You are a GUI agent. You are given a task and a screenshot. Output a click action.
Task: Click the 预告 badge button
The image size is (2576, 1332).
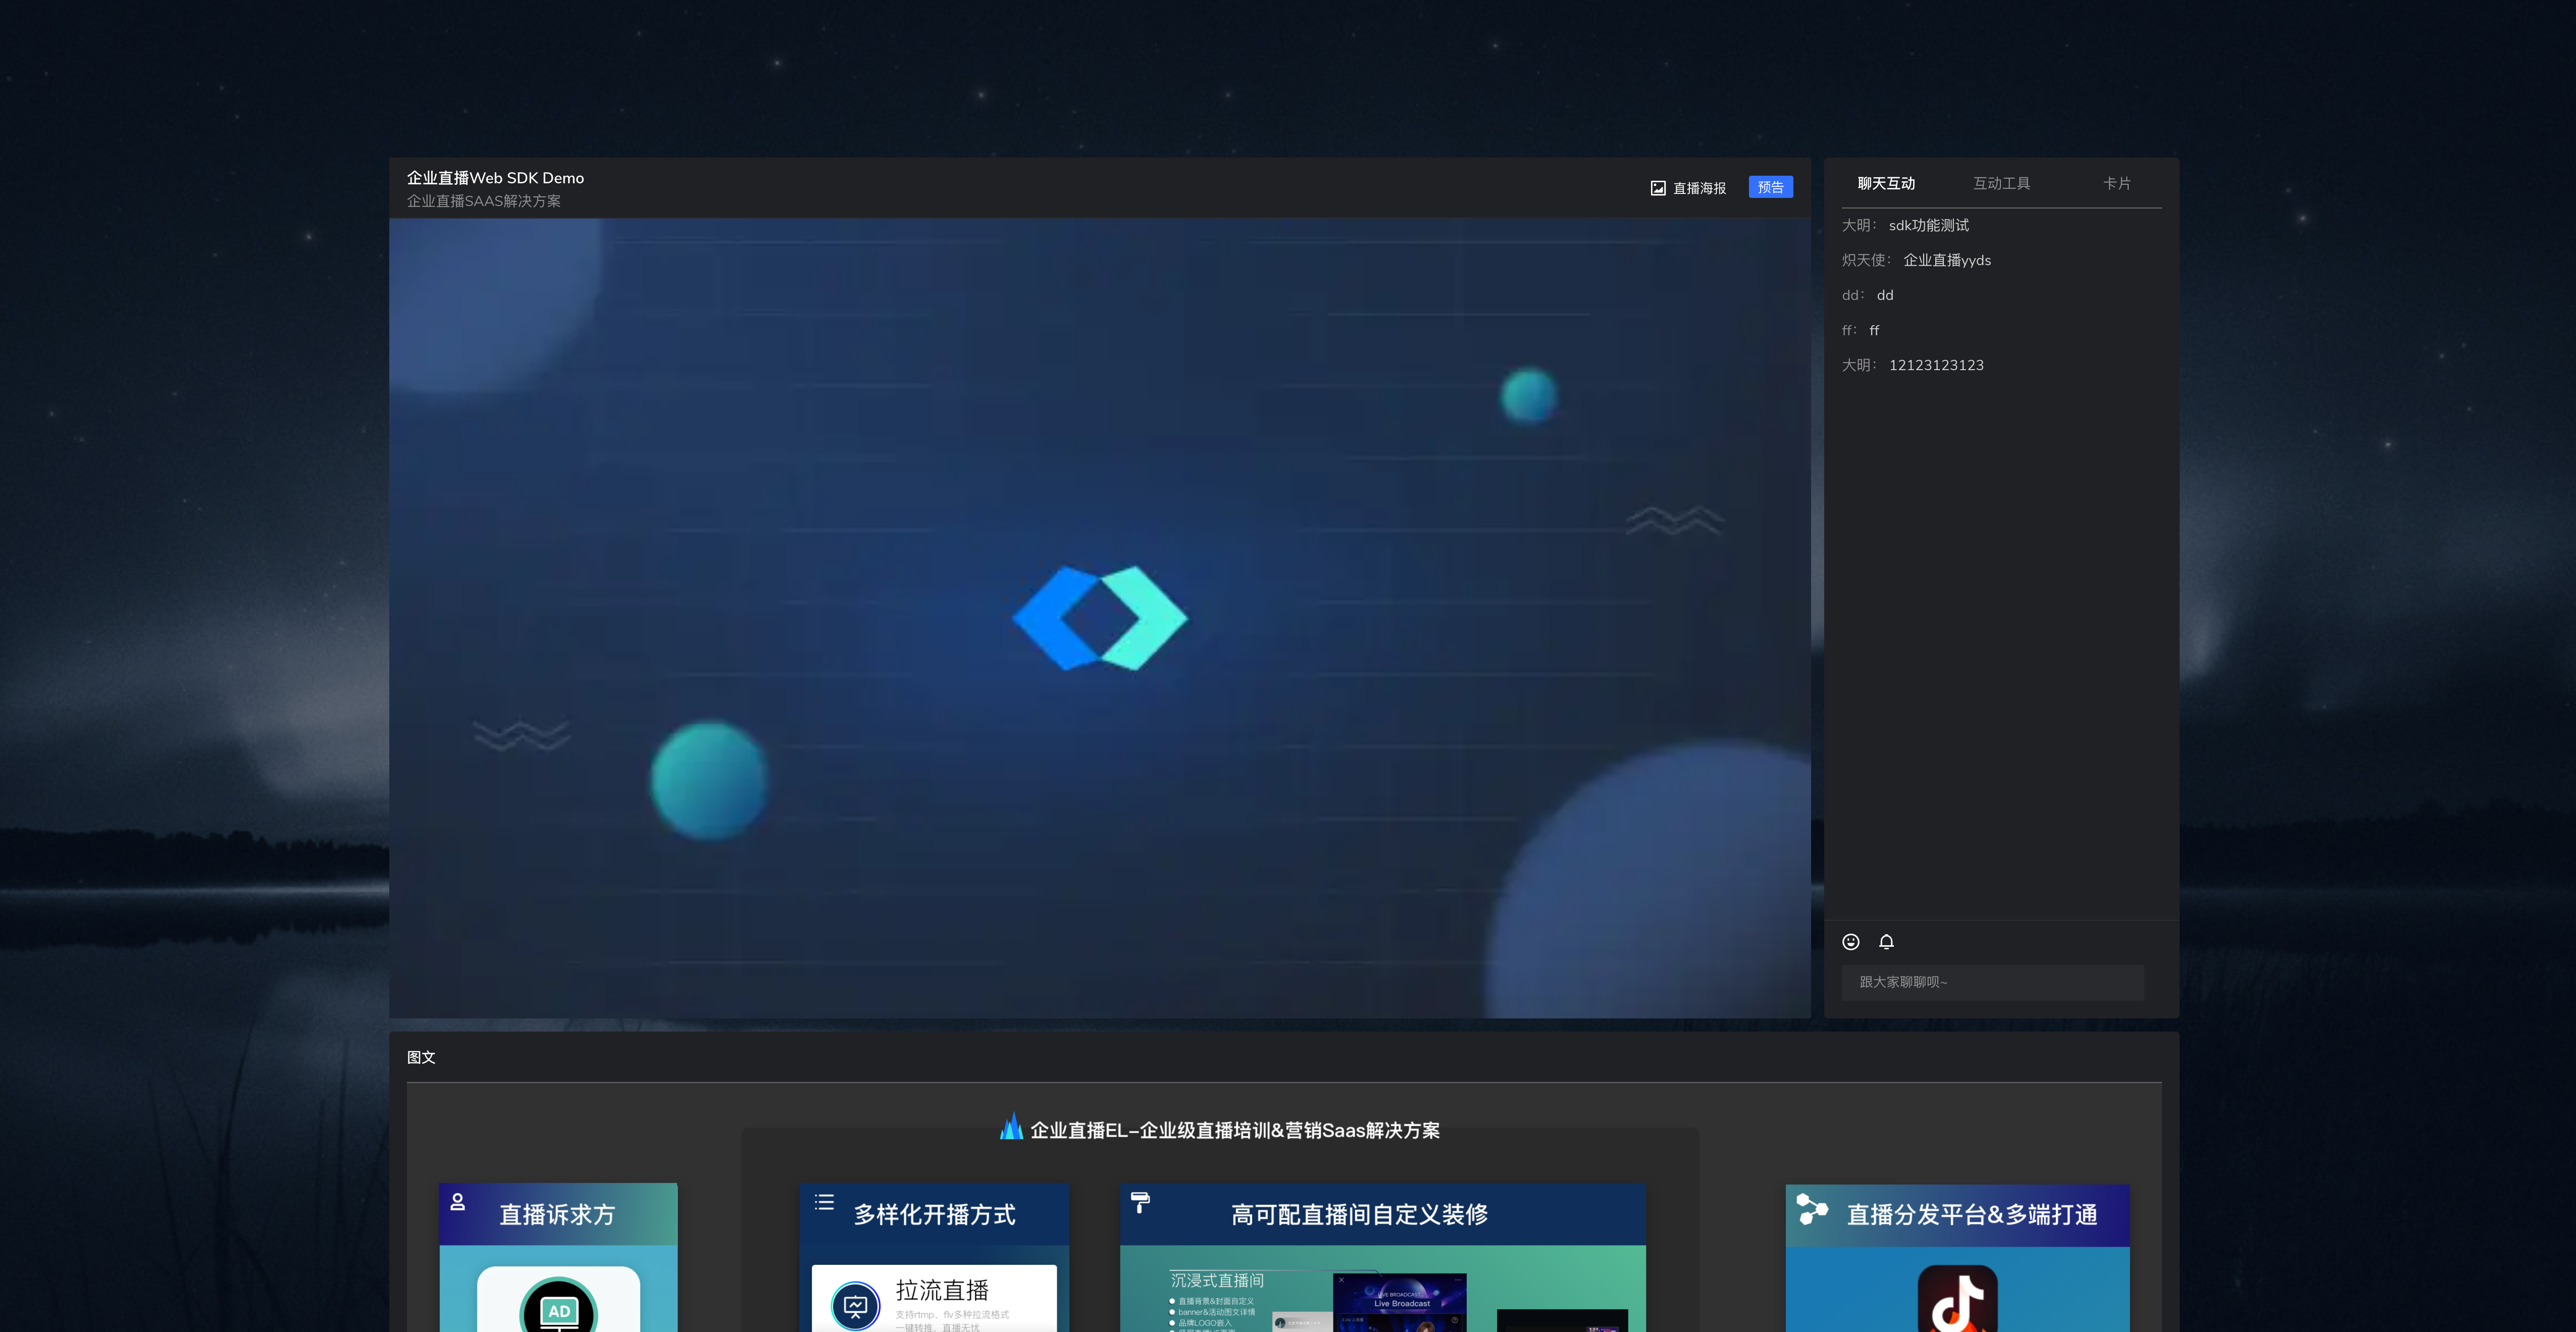click(x=1770, y=187)
